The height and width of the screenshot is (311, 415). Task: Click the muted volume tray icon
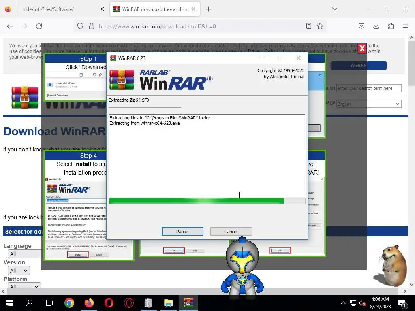362,303
